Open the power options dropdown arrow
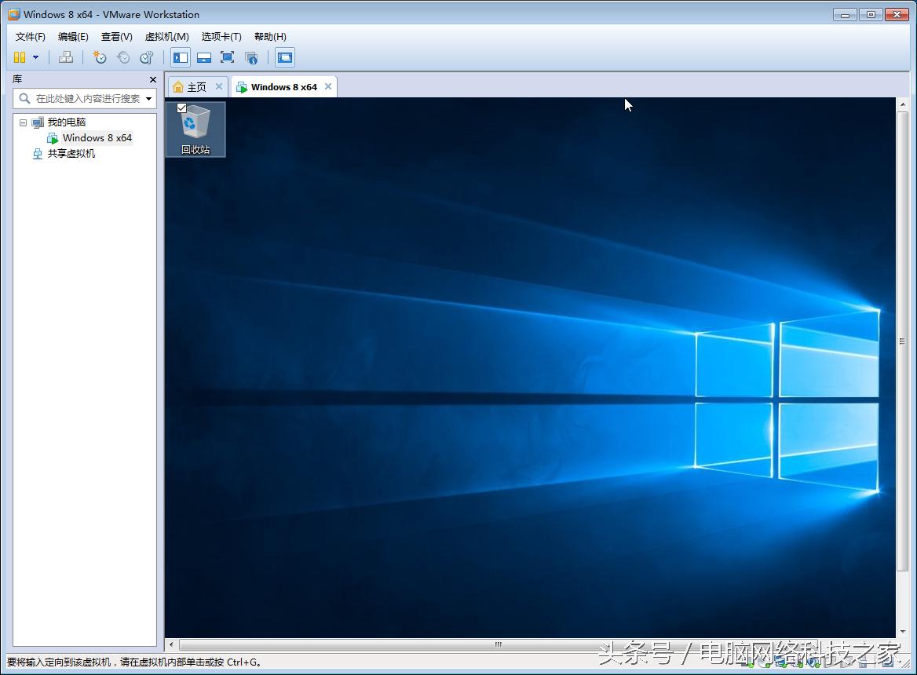Image resolution: width=917 pixels, height=675 pixels. tap(35, 57)
